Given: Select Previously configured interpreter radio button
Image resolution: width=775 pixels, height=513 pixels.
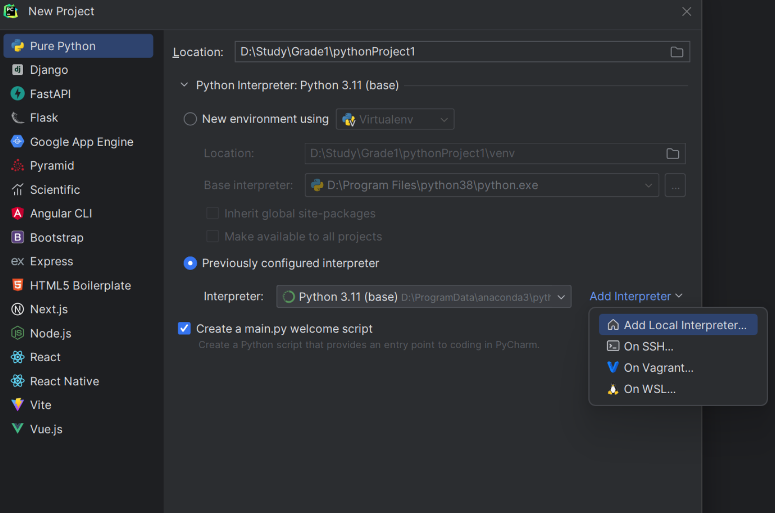Looking at the screenshot, I should coord(190,263).
